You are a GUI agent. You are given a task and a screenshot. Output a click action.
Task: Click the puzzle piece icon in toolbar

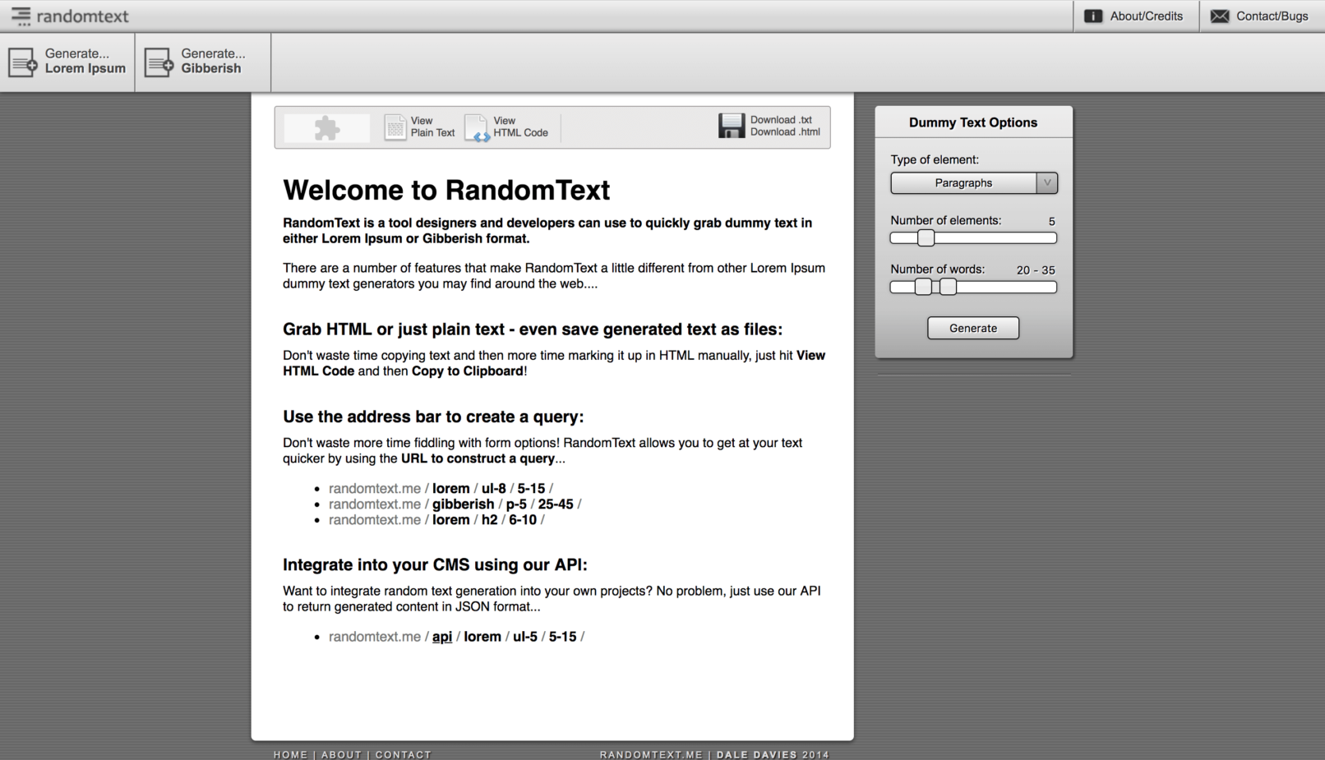pyautogui.click(x=326, y=127)
